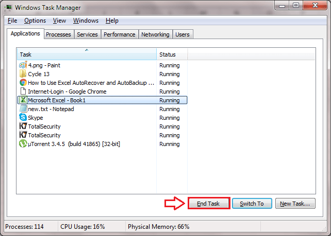
Task: Select How to Use Excel AutoRecover task
Action: (102, 83)
